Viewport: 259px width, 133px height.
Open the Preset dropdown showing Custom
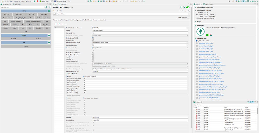[186, 17]
